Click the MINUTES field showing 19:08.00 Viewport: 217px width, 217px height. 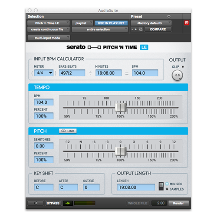[108, 73]
